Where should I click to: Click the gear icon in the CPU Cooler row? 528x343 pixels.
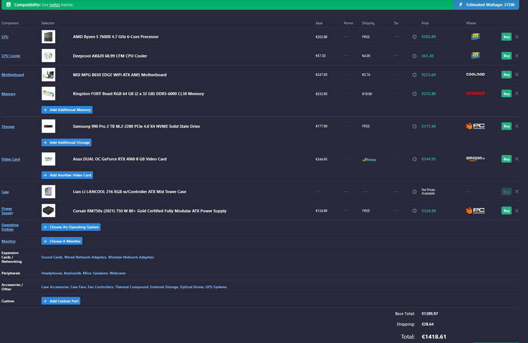[414, 56]
